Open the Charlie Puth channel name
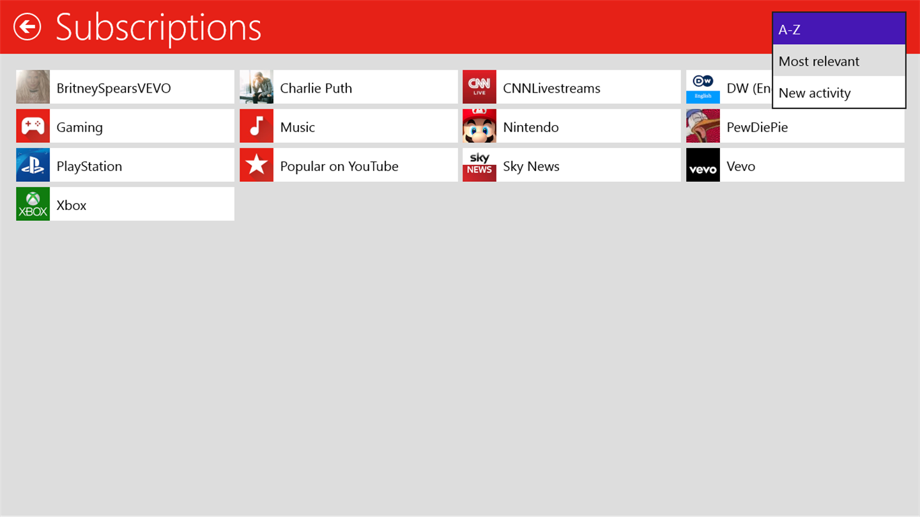The image size is (920, 517). tap(316, 88)
